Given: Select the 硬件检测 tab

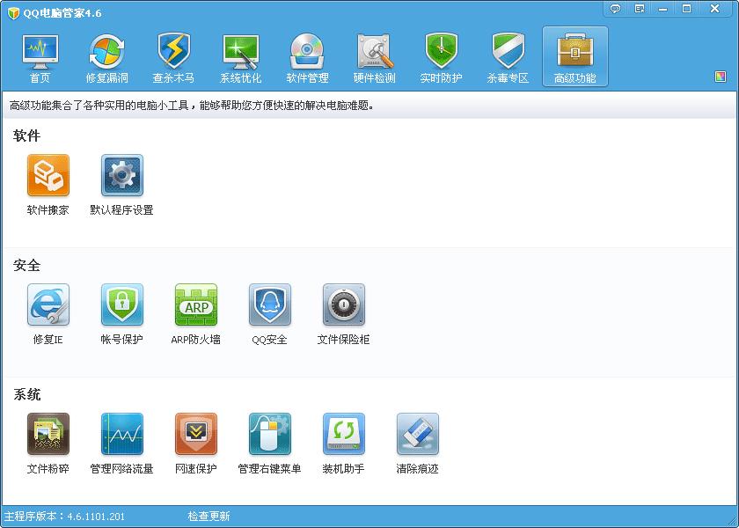Looking at the screenshot, I should [x=374, y=58].
